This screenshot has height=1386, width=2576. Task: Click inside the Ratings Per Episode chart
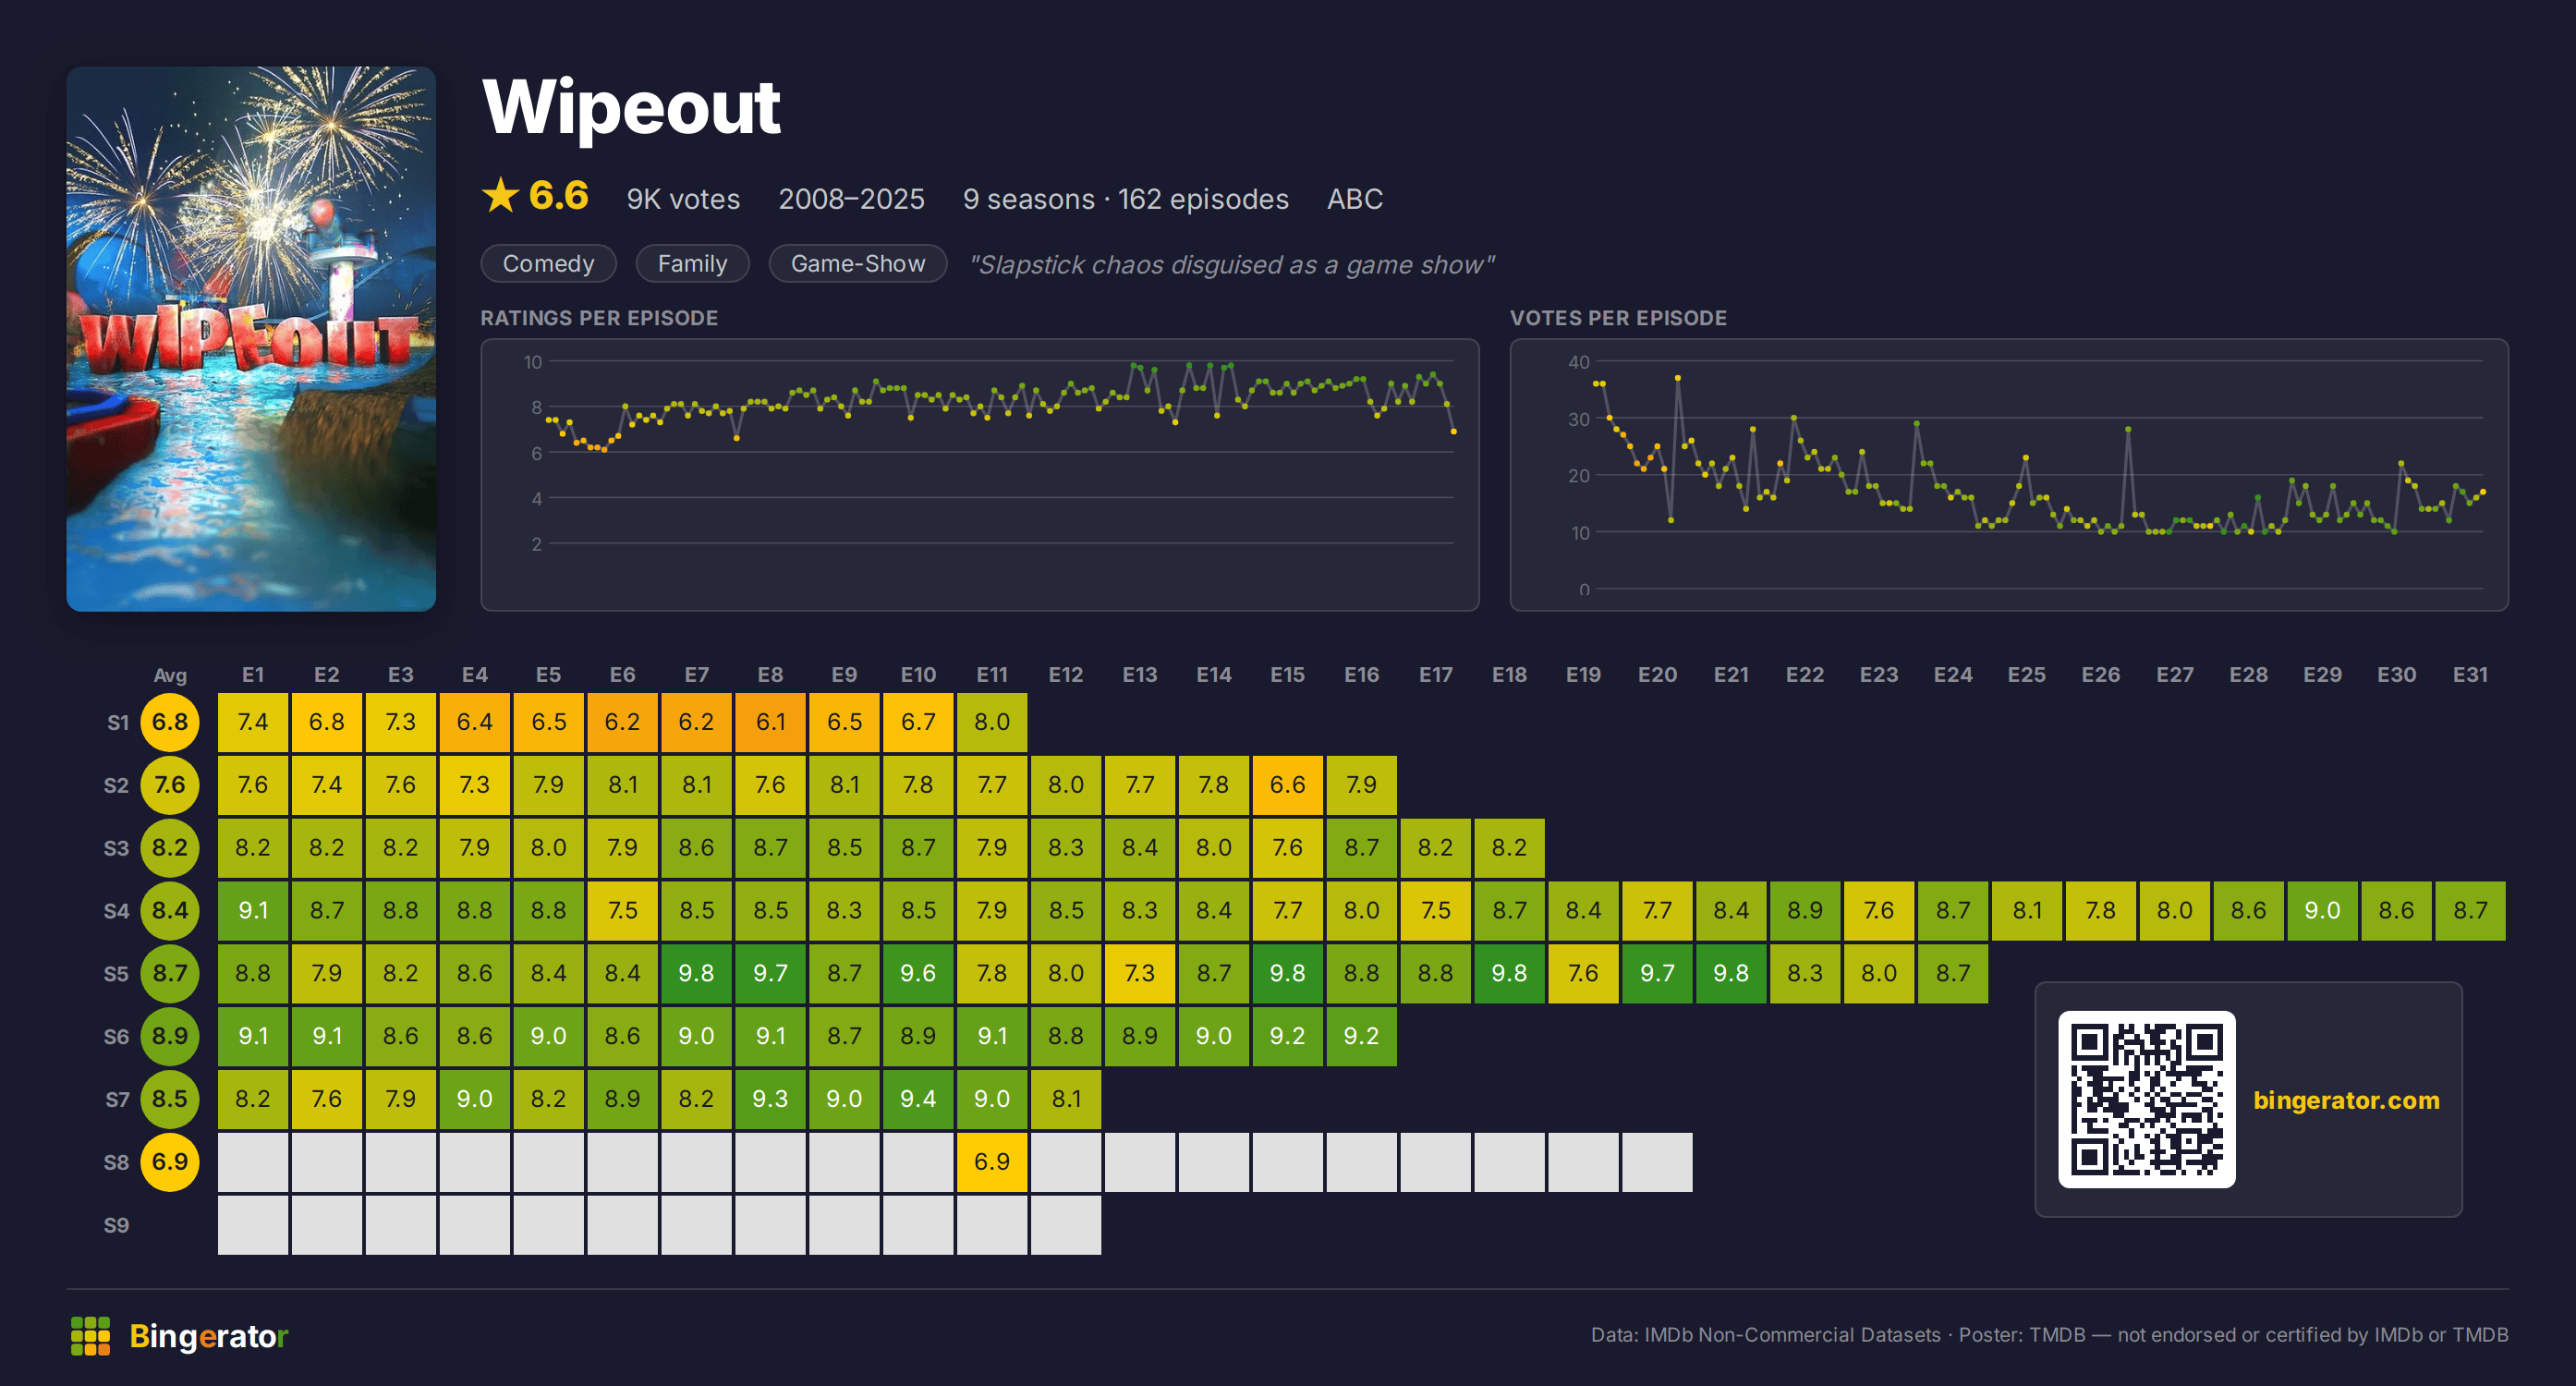pos(979,475)
